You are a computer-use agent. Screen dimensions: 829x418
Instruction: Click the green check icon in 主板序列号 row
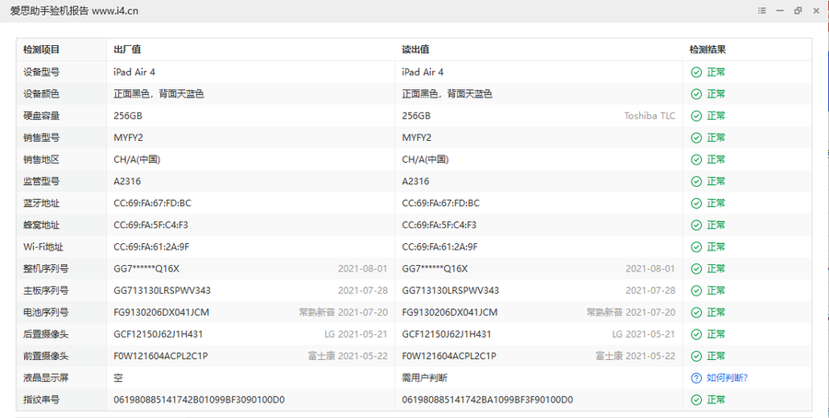[x=696, y=291]
